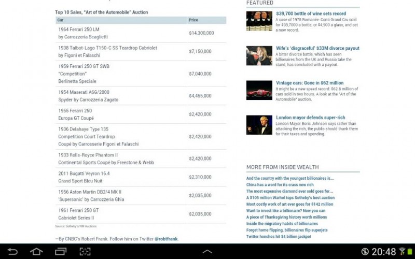Select the $7,040,000 price cell
Screen dimensions: 415x259
coord(200,74)
